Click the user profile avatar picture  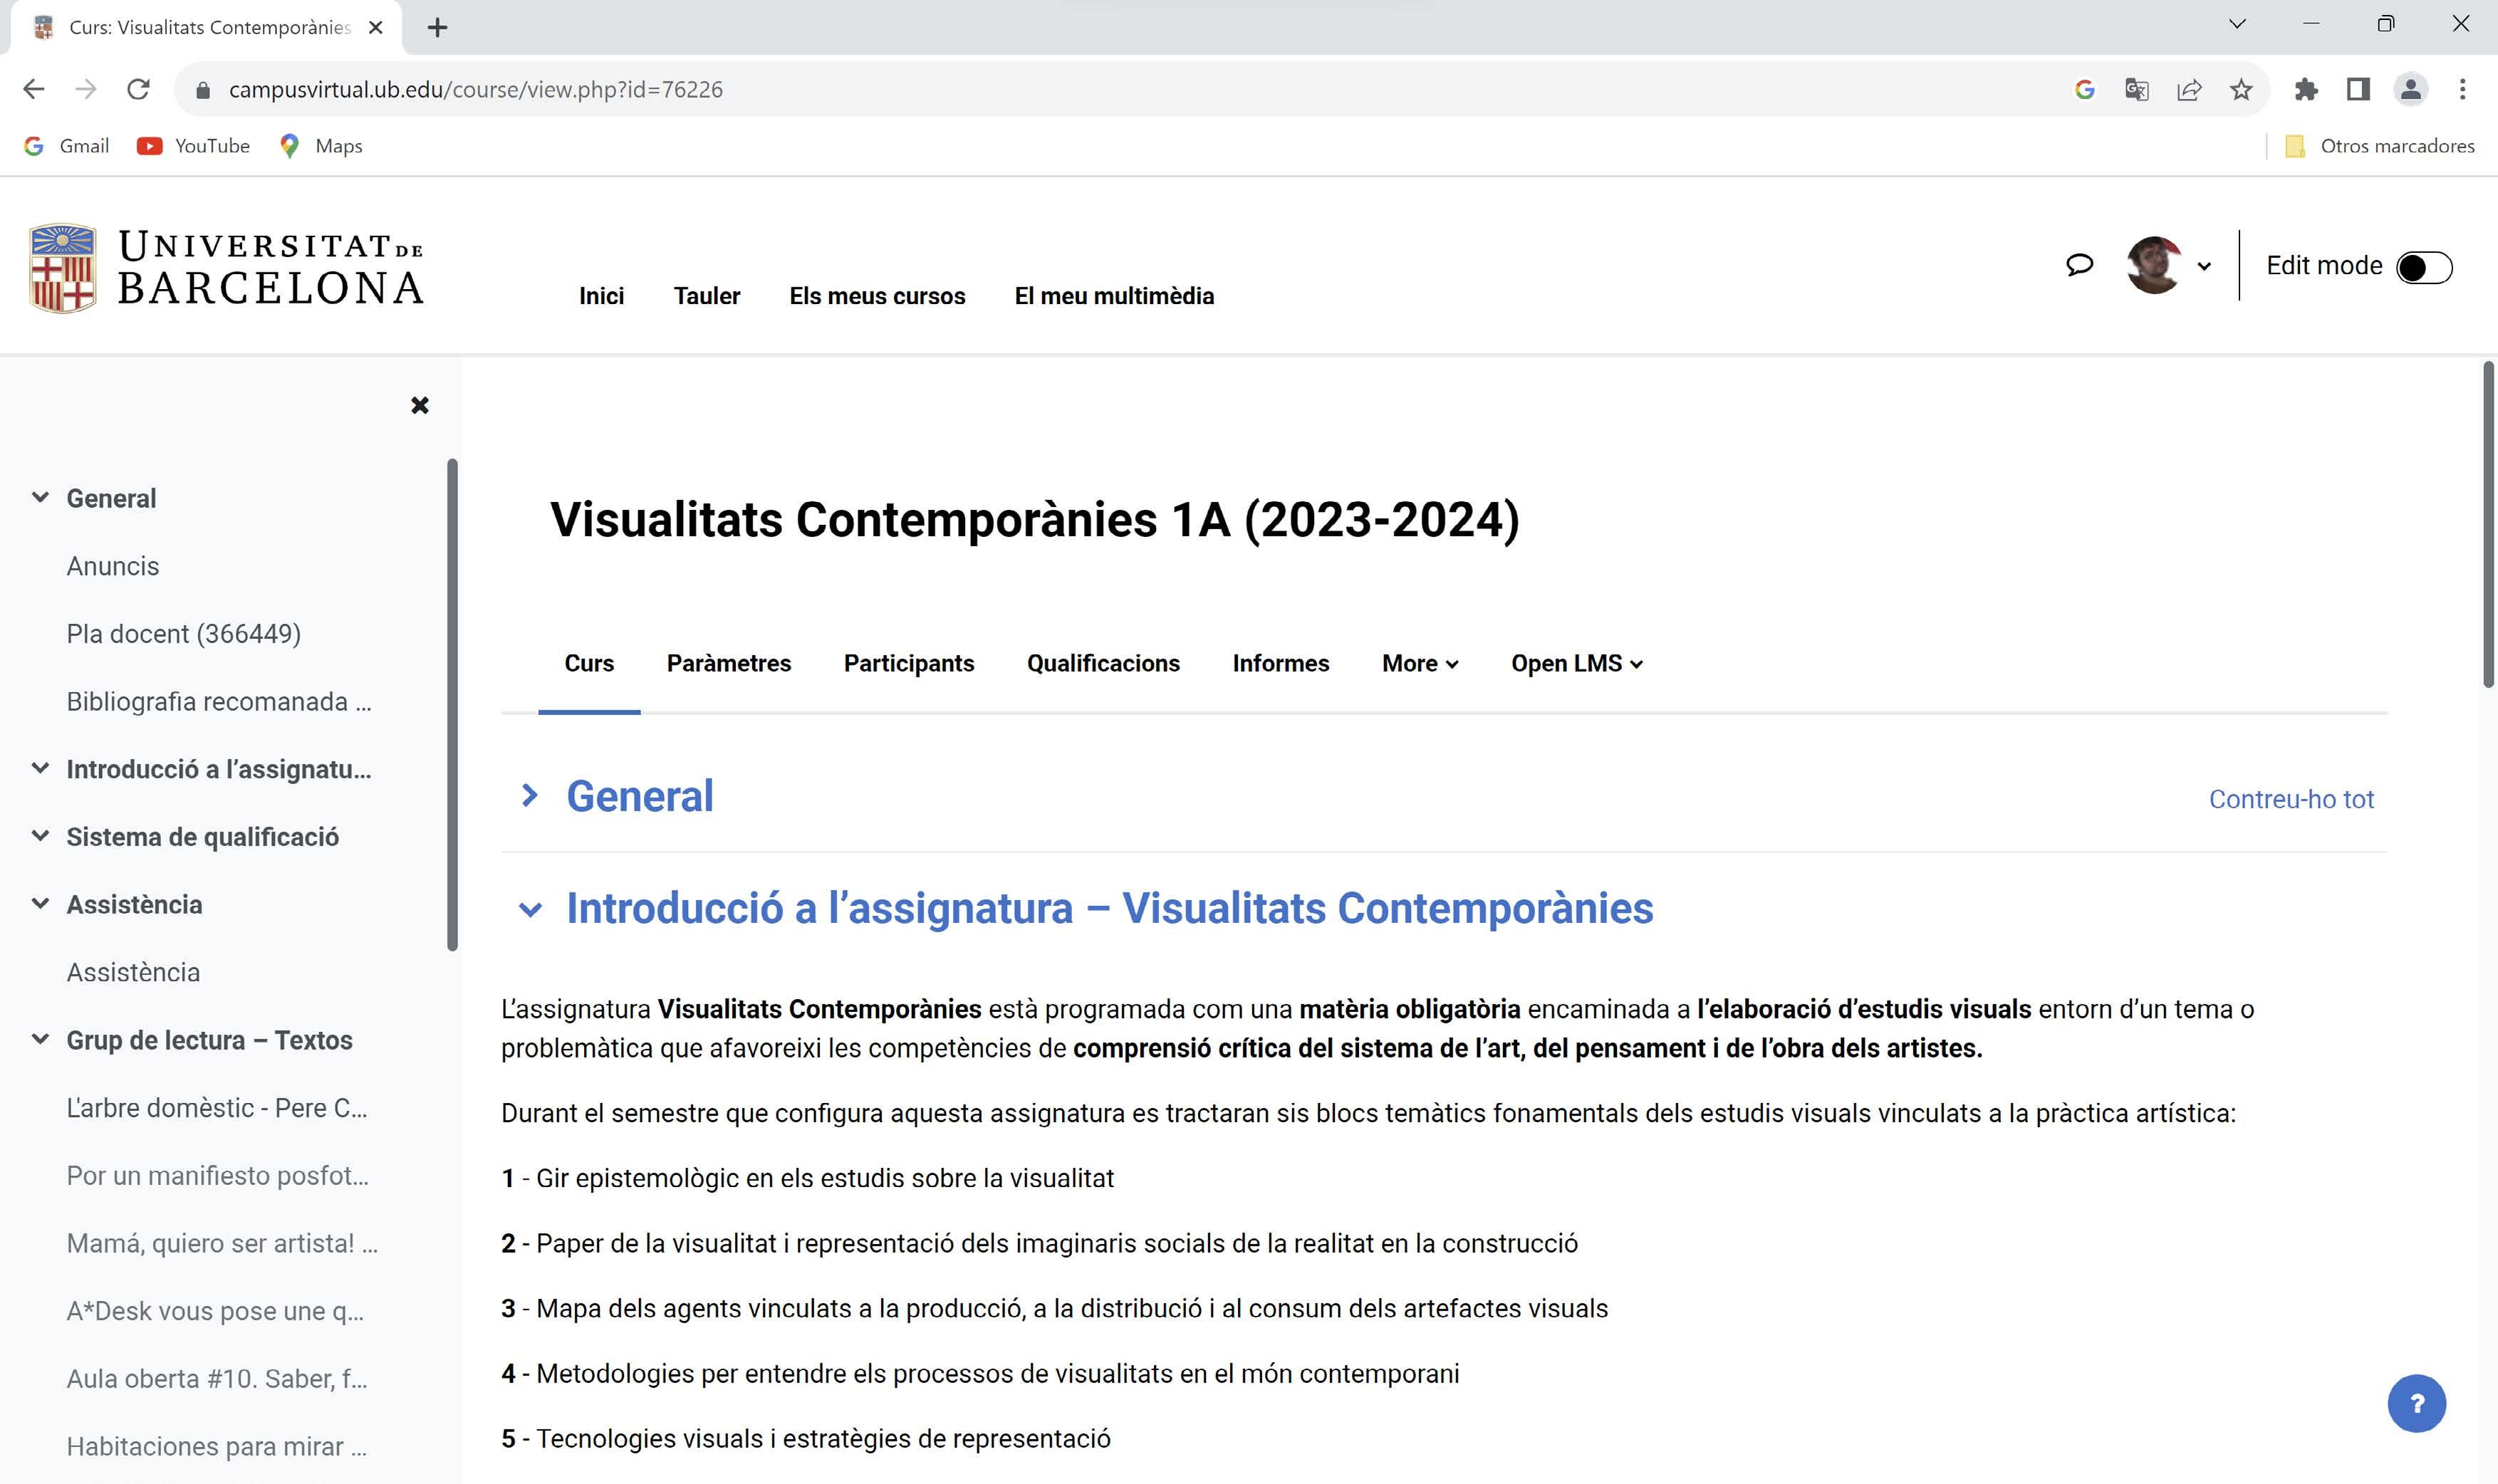point(2153,265)
